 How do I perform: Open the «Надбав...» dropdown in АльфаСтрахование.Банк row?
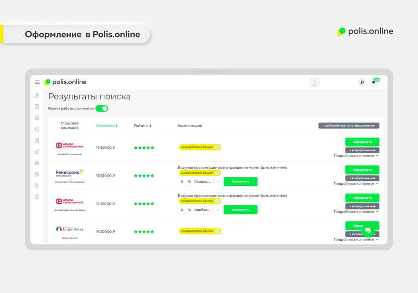tap(208, 210)
